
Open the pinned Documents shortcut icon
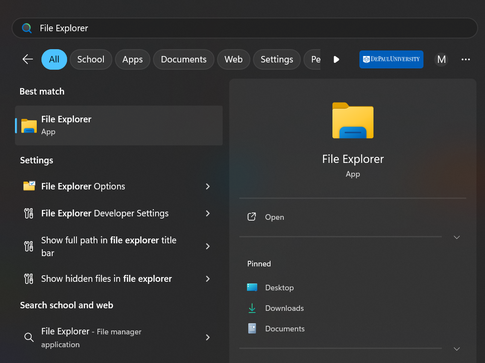pyautogui.click(x=252, y=328)
